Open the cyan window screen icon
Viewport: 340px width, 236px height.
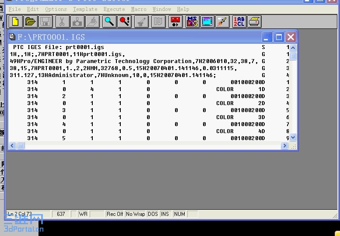coord(207,22)
